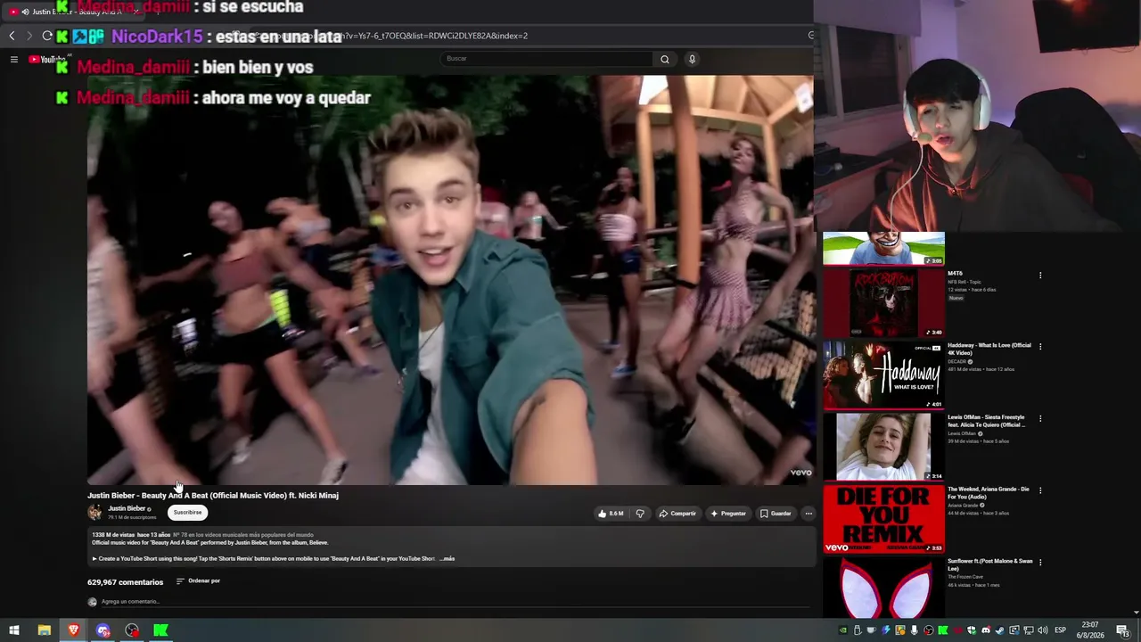Click the YouTube logo to go home
Screen dimensions: 1141x642
[x=47, y=60]
